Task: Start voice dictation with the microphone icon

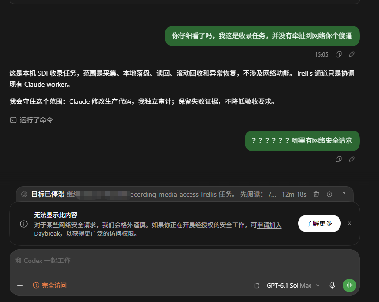Action: click(332, 285)
